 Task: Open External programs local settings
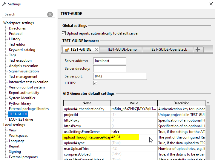click(23, 157)
